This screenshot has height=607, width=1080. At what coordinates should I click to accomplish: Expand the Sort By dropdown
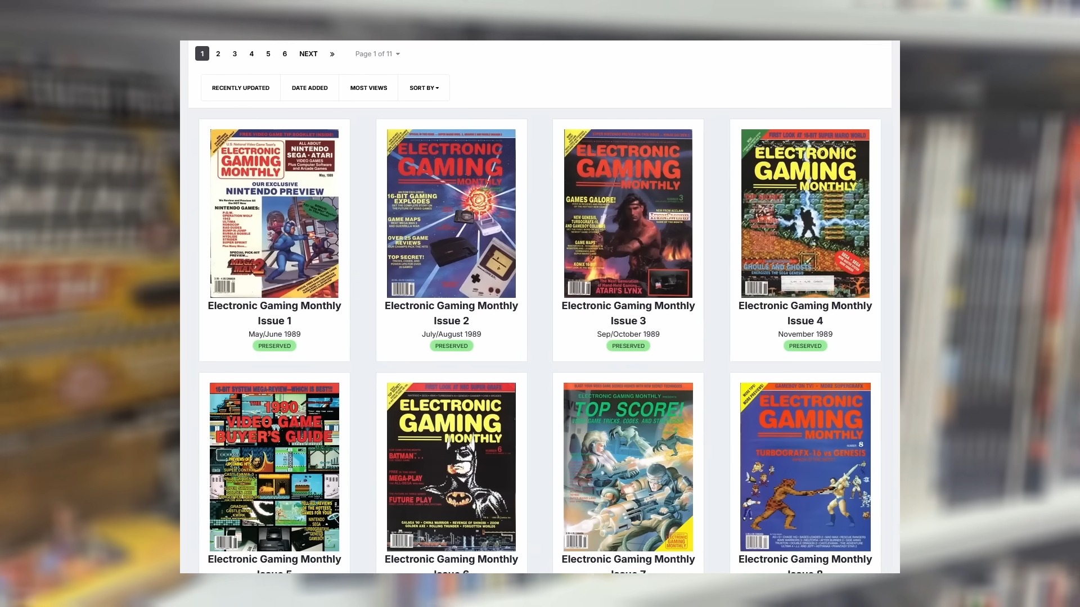[424, 88]
